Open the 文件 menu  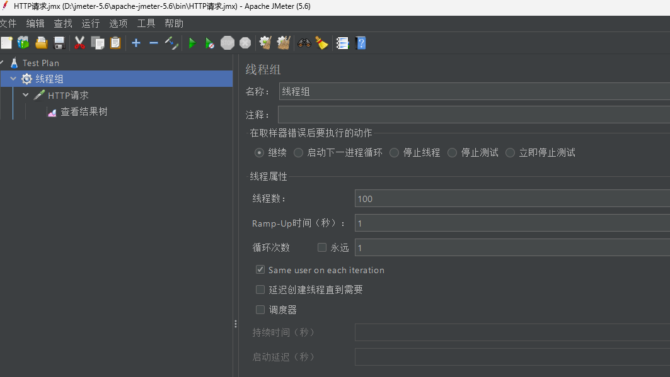tap(8, 23)
